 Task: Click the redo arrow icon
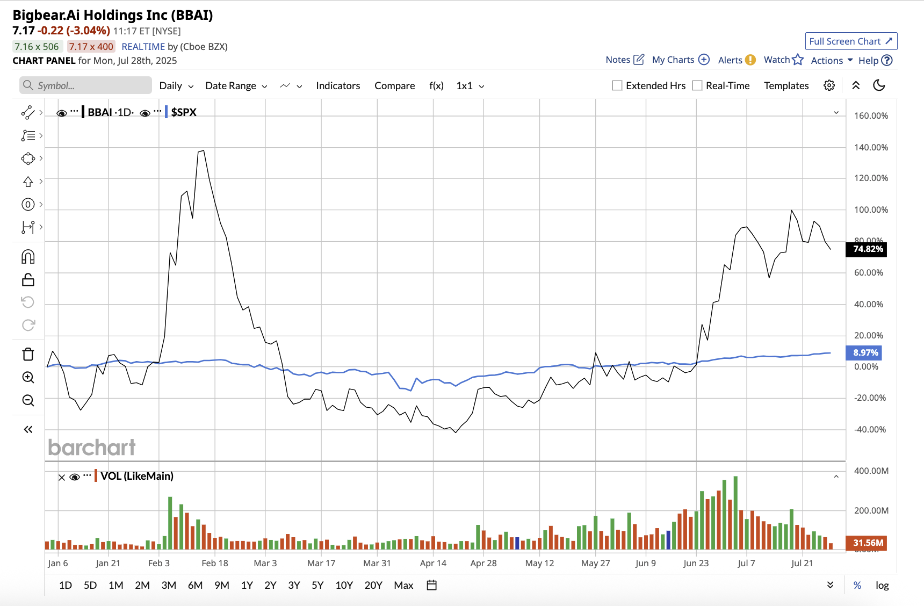[28, 325]
